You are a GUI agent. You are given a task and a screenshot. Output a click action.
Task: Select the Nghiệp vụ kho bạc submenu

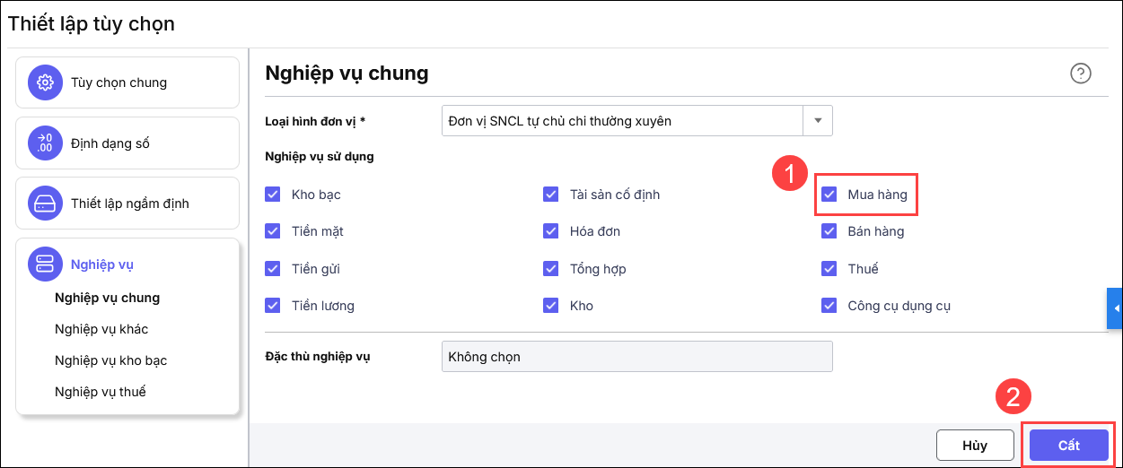tap(110, 360)
